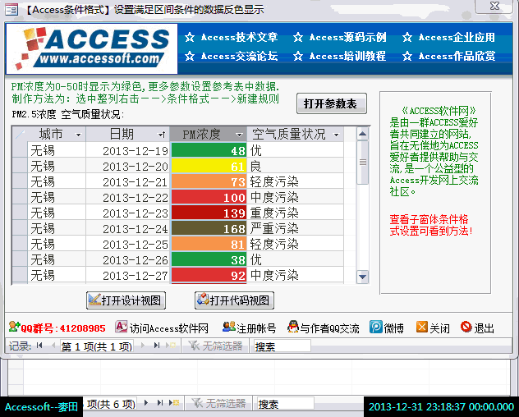
Task: Click the Accessoft--麦田 status label
Action: [41, 407]
